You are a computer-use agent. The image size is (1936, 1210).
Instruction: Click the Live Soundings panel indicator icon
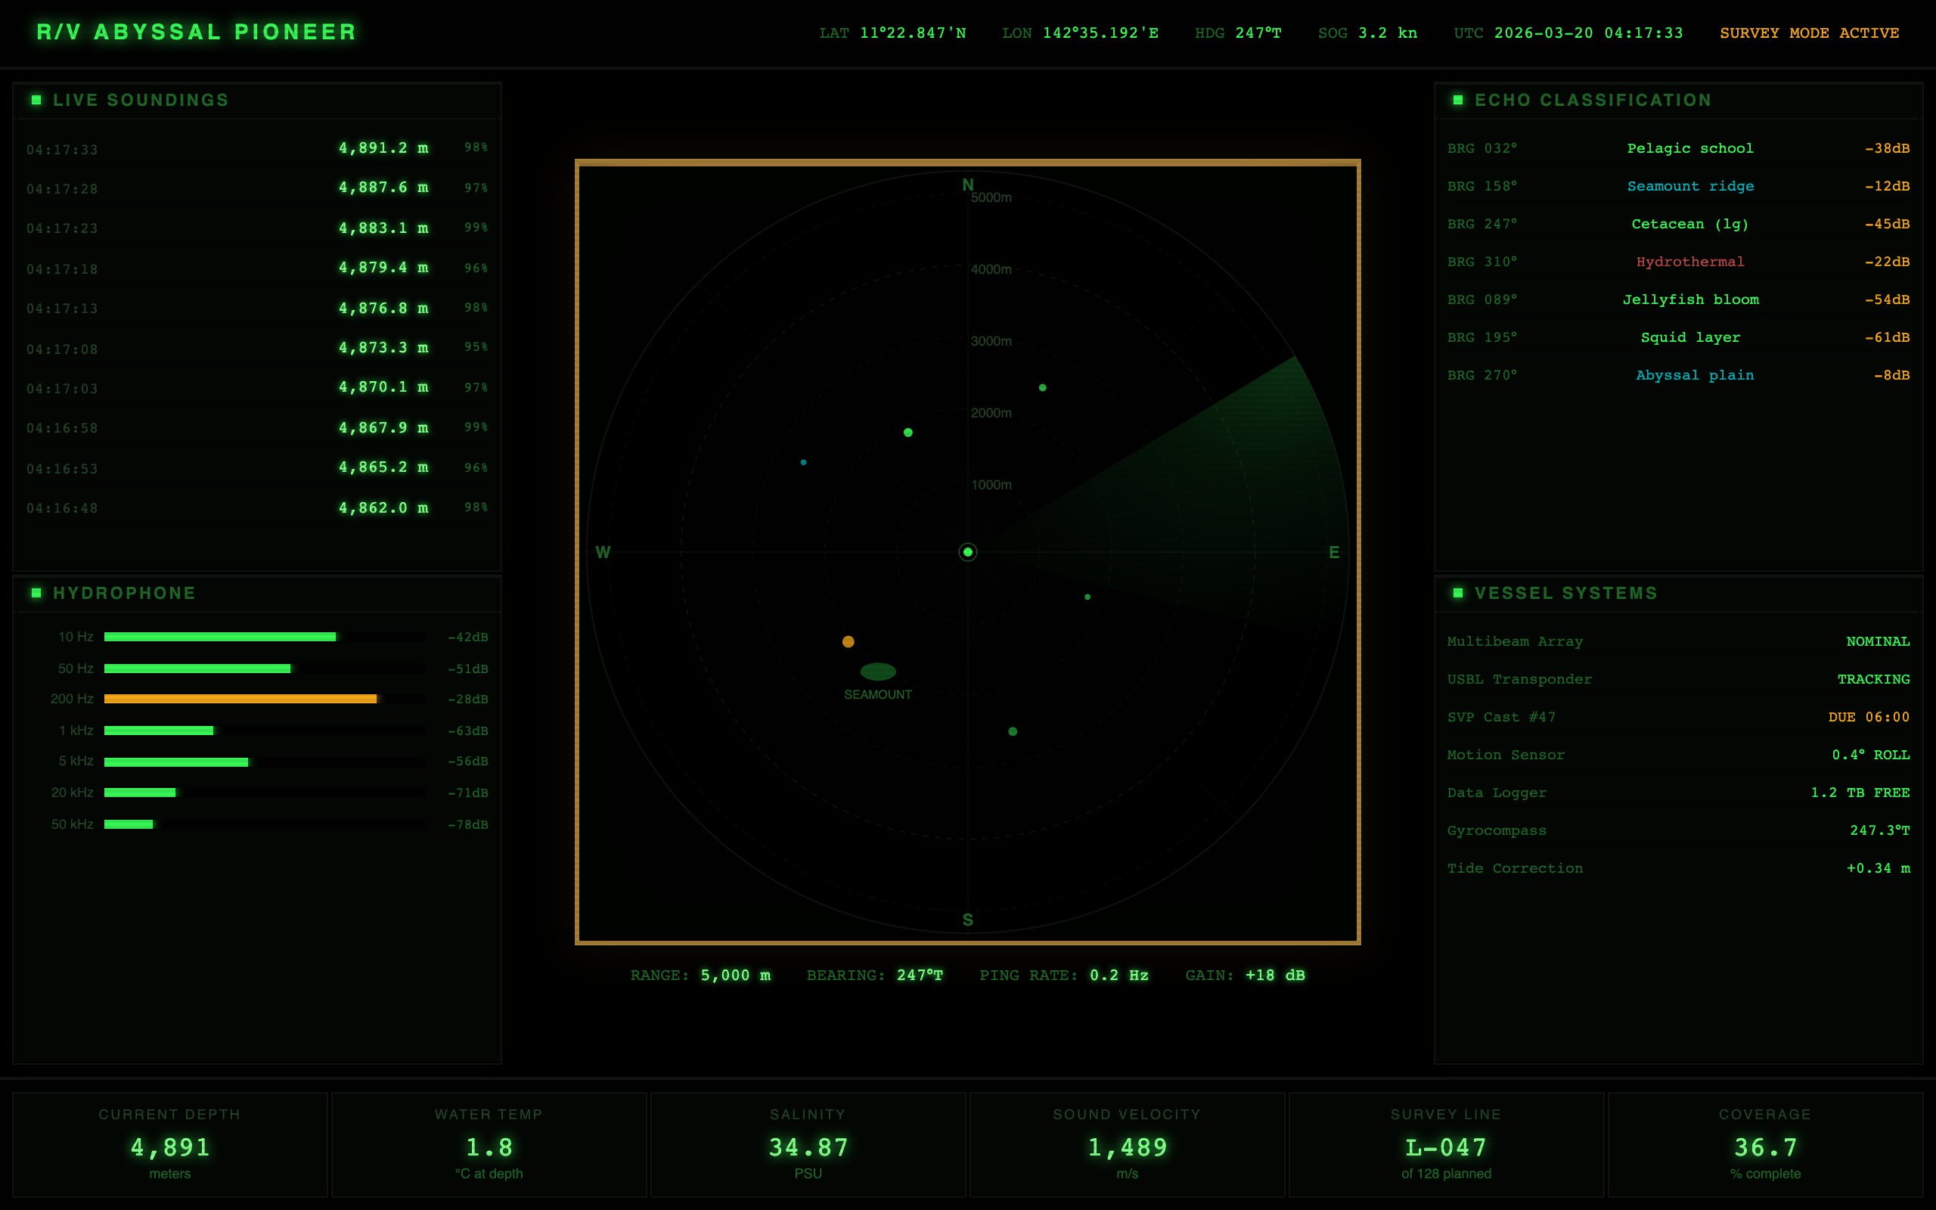tap(36, 99)
